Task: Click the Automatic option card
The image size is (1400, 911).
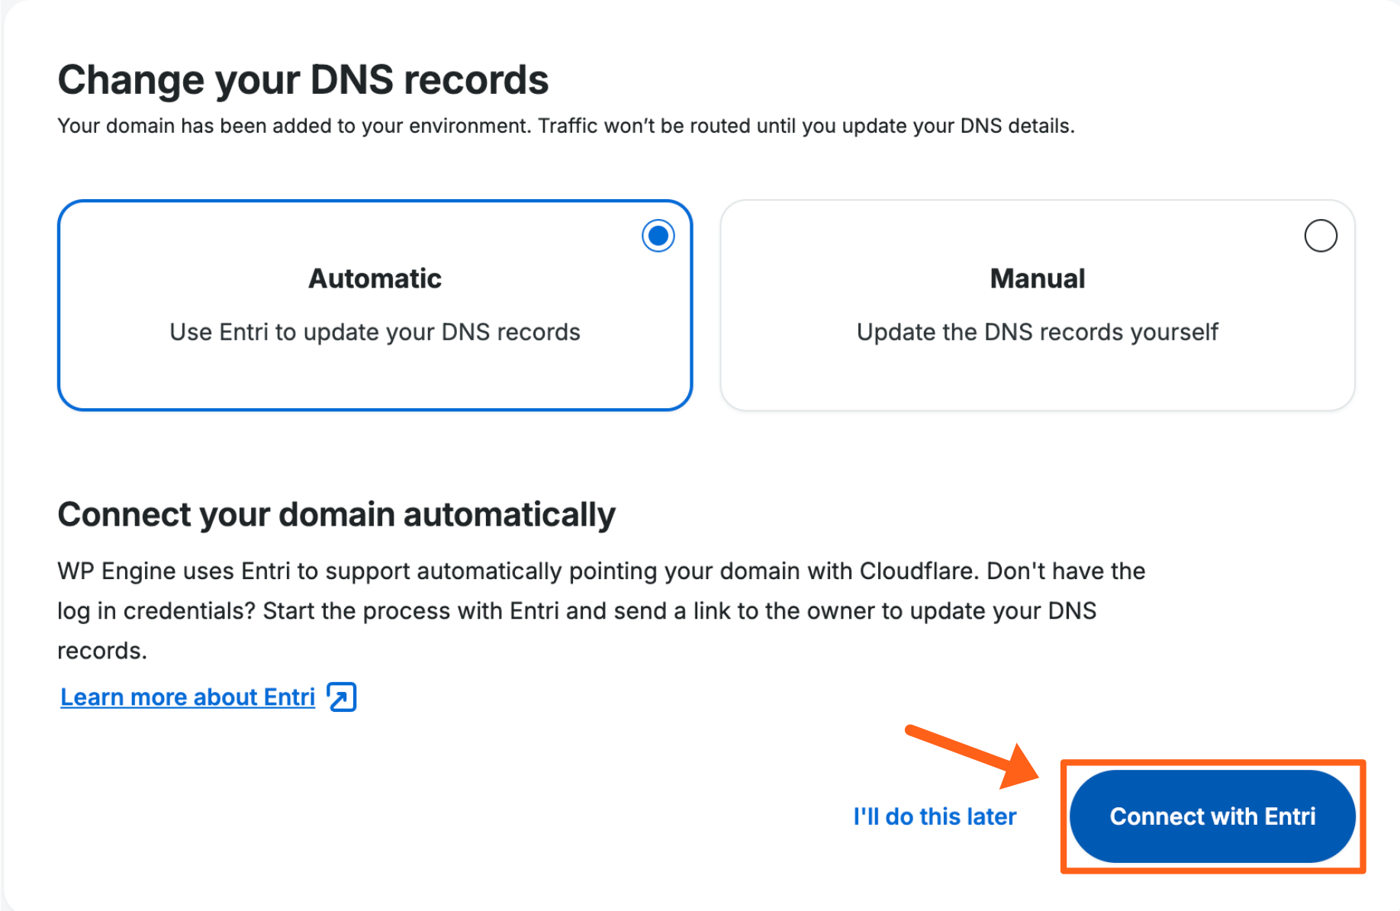Action: 374,305
